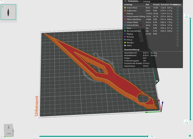Viewport: 193px width, 139px height.
Task: Enable the Einzug visibility checkbox
Action: tap(178, 40)
